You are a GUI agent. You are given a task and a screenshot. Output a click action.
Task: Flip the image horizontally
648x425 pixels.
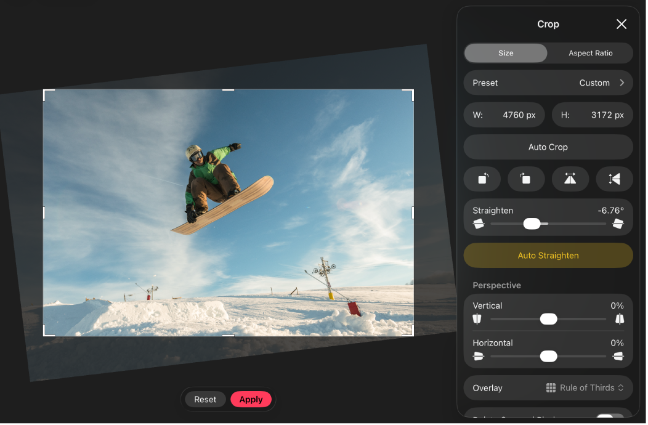click(570, 179)
